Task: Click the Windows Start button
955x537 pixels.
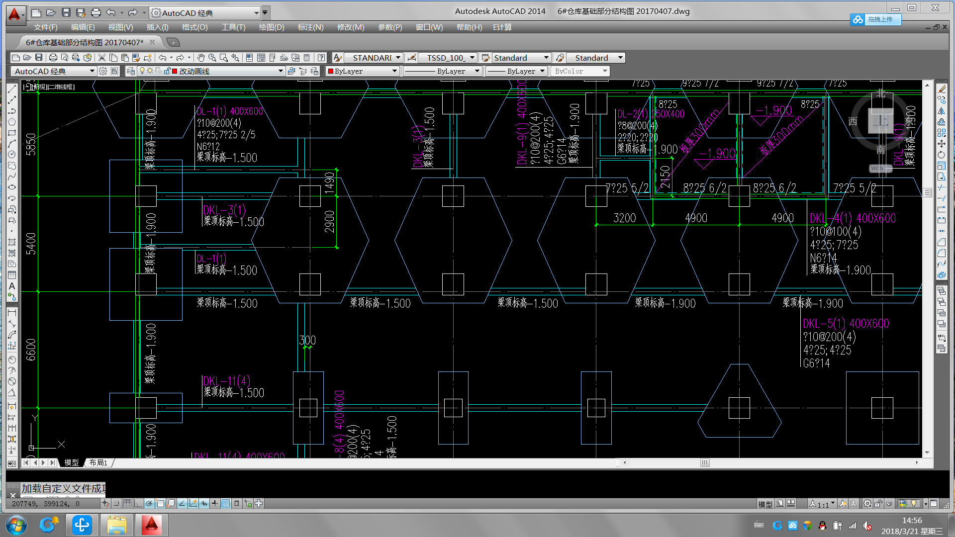Action: 16,525
